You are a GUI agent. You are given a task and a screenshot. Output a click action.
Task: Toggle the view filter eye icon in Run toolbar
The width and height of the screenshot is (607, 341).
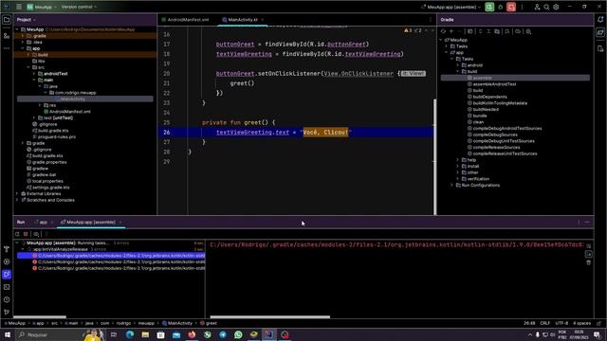click(x=36, y=234)
